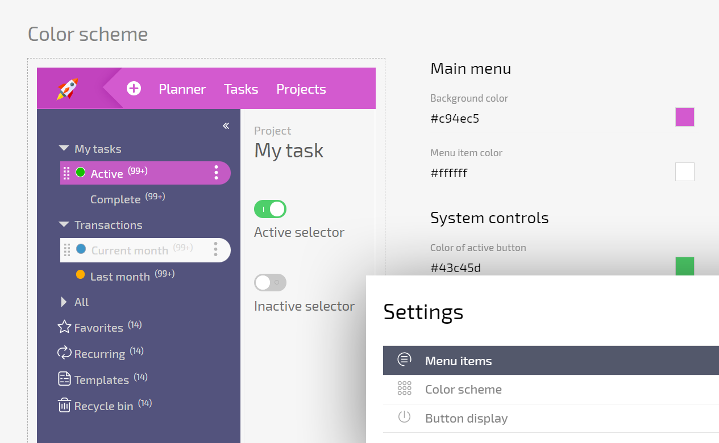Select Color scheme in Settings list

(x=463, y=390)
